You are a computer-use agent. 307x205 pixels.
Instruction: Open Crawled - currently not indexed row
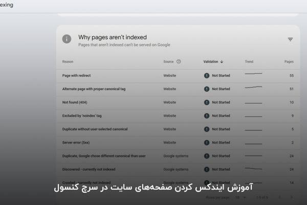click(178, 182)
